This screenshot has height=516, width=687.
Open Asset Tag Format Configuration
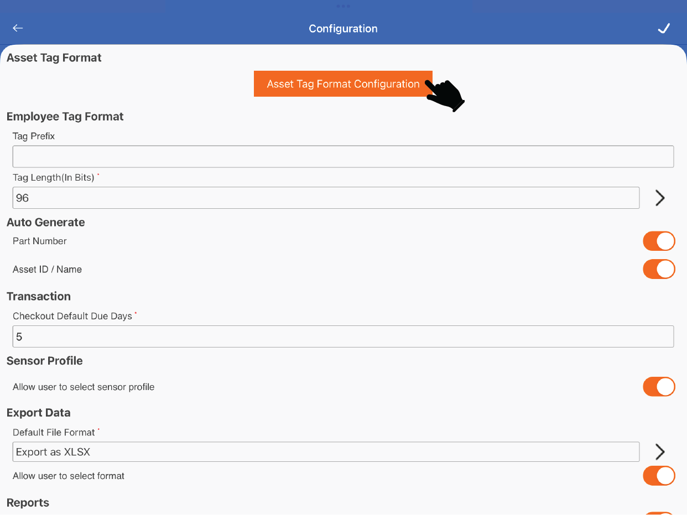[x=343, y=84]
